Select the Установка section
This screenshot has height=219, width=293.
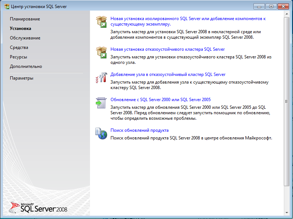(20, 28)
